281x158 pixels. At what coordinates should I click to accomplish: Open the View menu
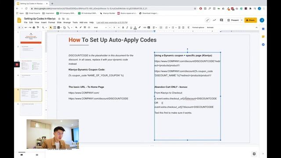[37, 22]
